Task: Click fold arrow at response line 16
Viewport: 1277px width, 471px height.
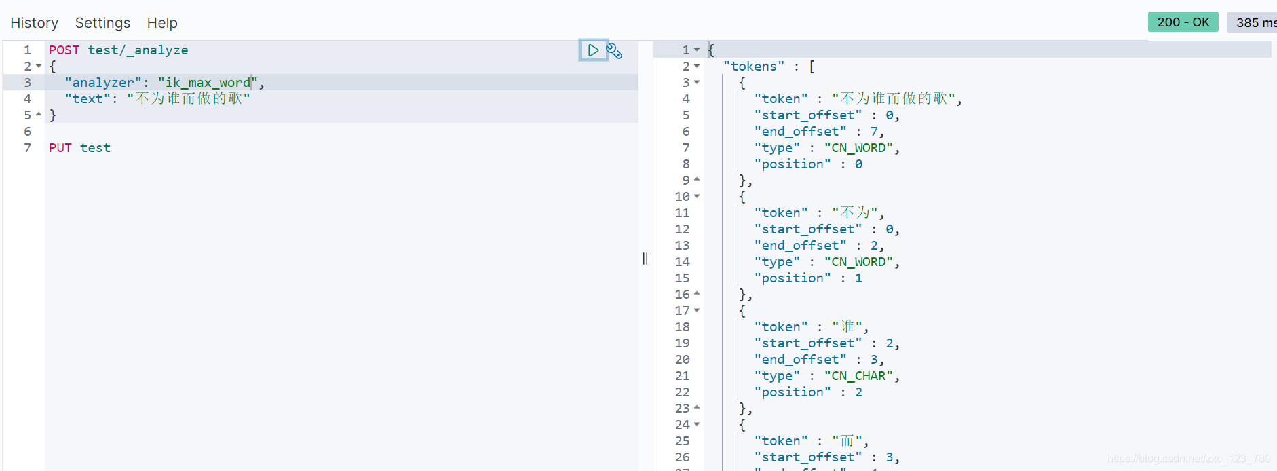Action: click(x=697, y=294)
